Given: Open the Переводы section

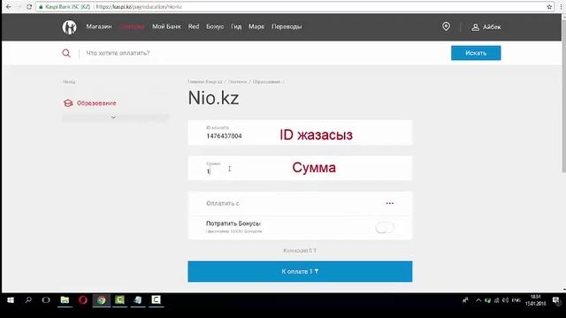Looking at the screenshot, I should tap(287, 26).
